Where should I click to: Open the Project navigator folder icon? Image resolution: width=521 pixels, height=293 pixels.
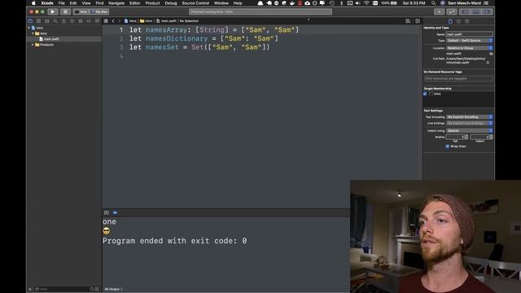(30, 21)
